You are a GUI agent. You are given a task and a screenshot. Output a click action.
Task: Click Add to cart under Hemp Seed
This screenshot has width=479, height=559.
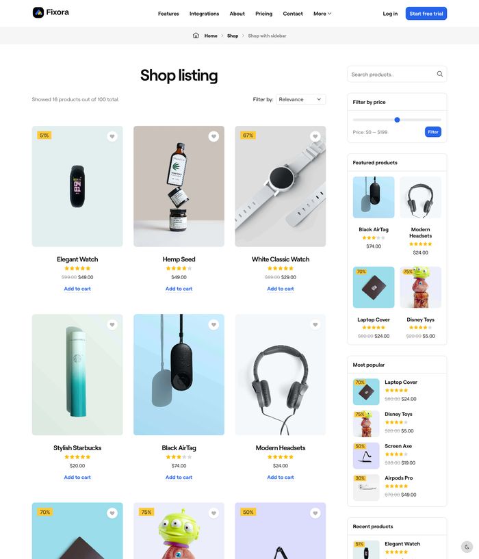click(x=179, y=289)
